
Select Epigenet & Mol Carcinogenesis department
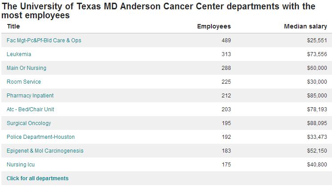(45, 151)
